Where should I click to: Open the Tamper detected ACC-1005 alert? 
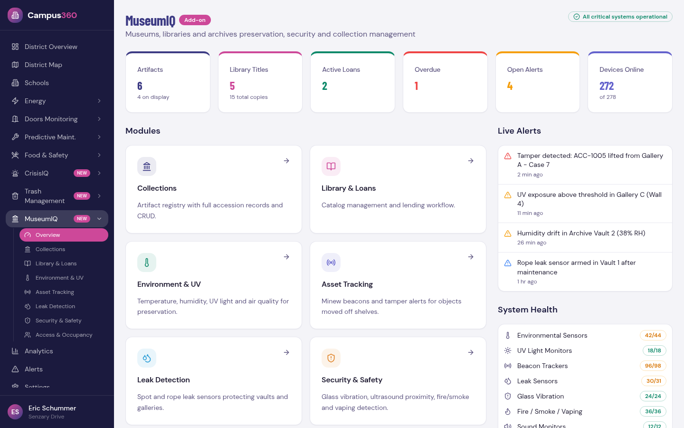[585, 165]
